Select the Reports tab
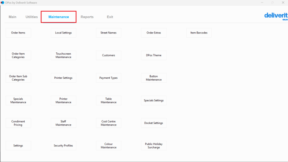Viewport: 288px width, 162px height. click(87, 17)
